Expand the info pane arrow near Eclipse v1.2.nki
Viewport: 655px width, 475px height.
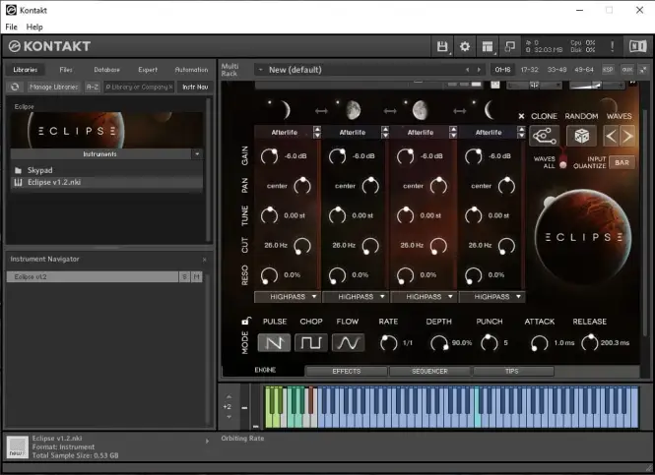pos(207,441)
